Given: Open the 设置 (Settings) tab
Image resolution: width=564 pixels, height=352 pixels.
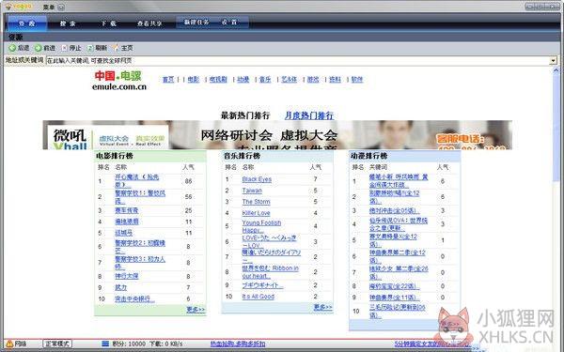Looking at the screenshot, I should point(229,22).
